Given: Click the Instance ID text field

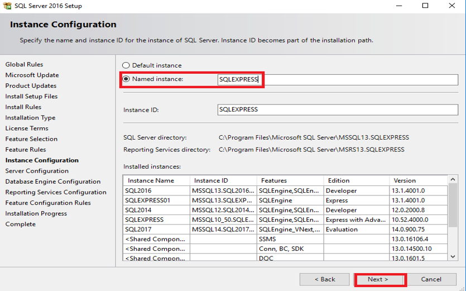Looking at the screenshot, I should coord(338,110).
